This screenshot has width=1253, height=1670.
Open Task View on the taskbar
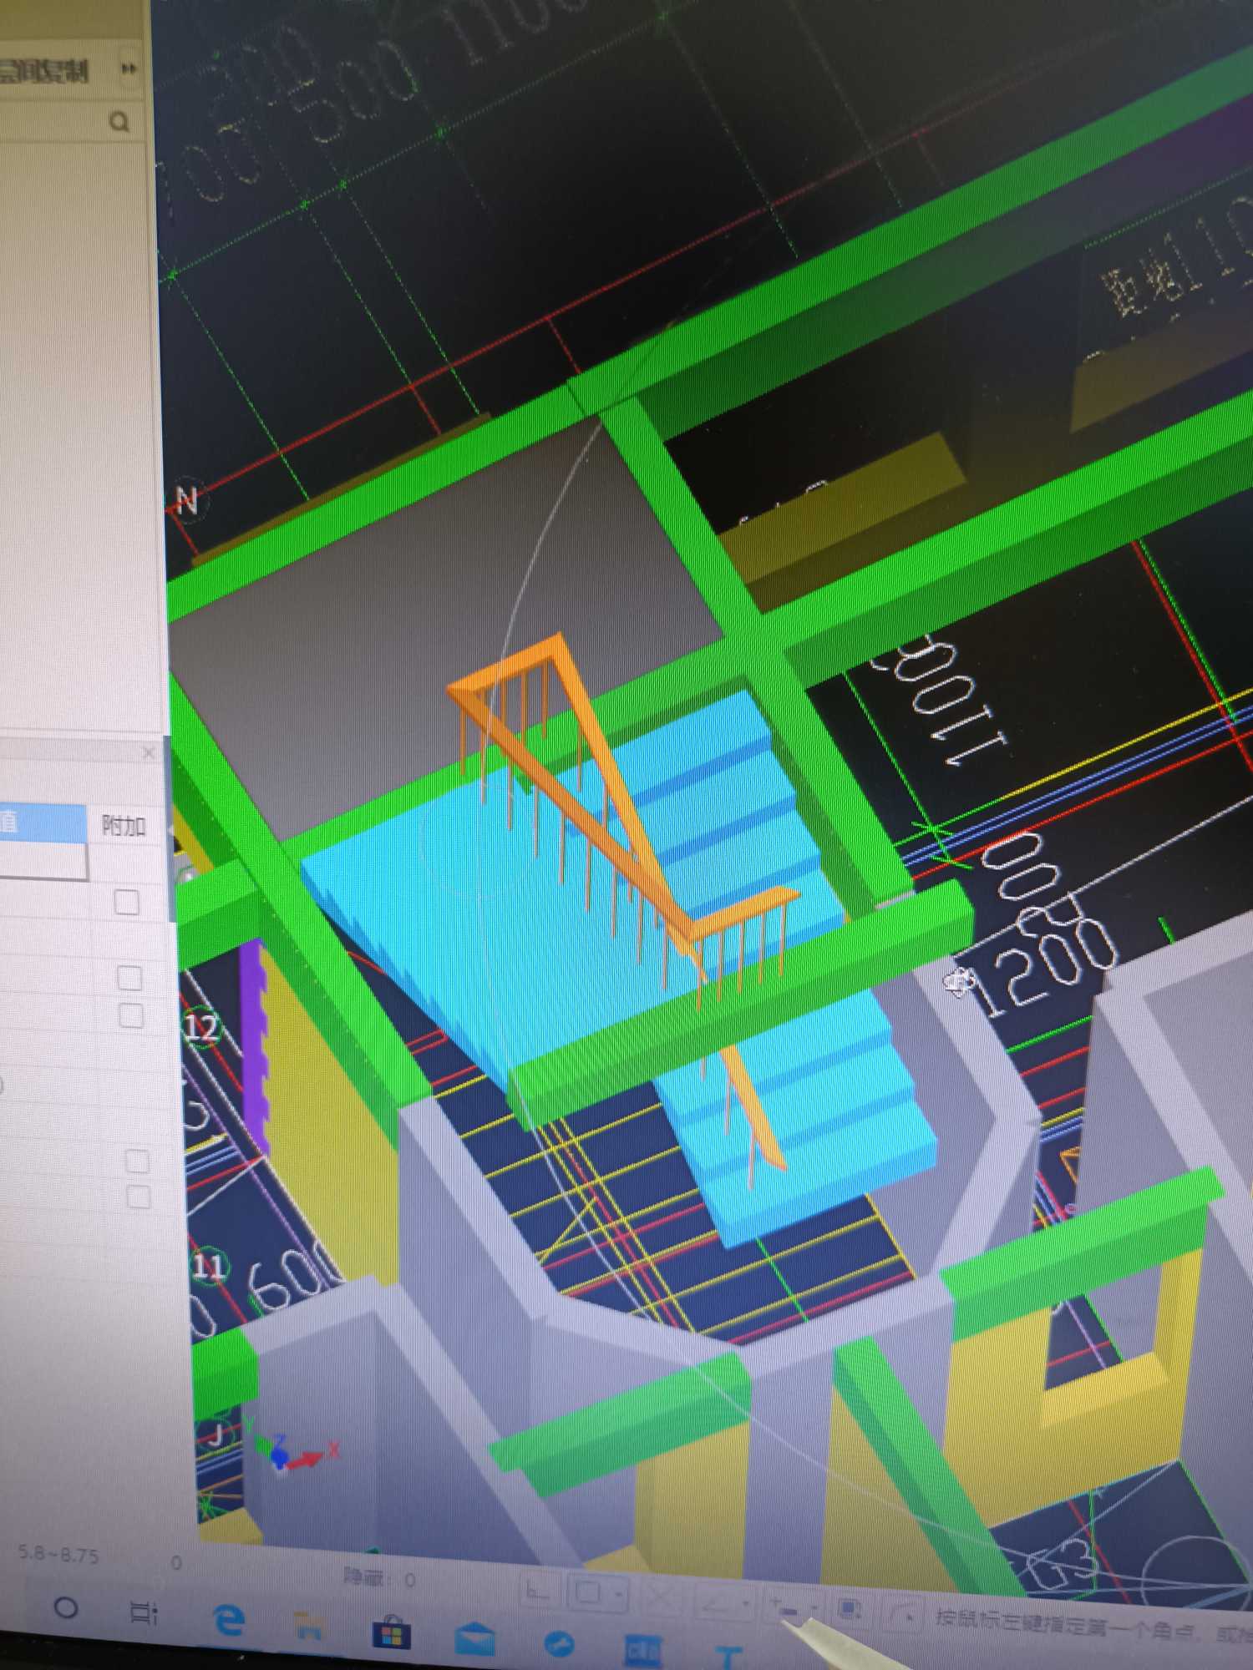145,1612
